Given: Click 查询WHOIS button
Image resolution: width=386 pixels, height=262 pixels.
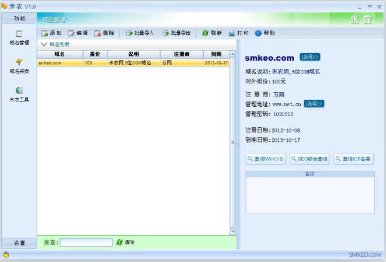Looking at the screenshot, I should tap(266, 159).
